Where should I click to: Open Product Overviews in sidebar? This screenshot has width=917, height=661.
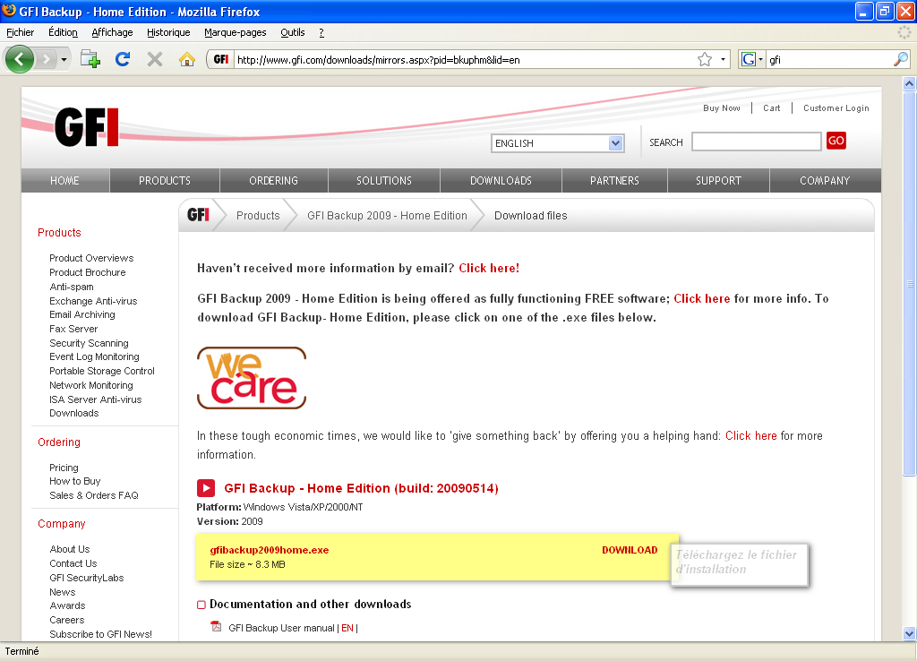coord(91,258)
